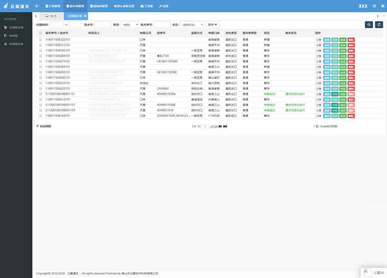Click the 报关单号 input field

coord(162,25)
